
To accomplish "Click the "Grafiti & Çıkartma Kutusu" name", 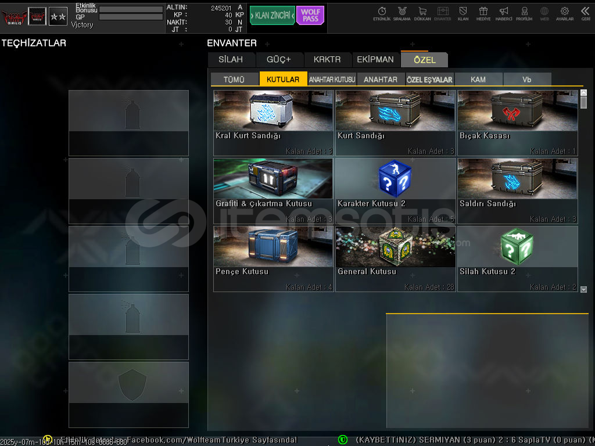I will [264, 204].
